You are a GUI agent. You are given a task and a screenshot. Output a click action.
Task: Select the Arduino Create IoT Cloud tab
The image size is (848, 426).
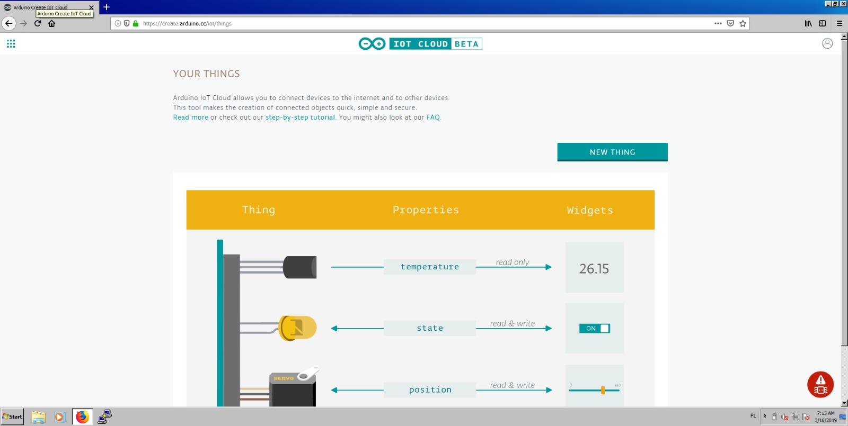point(49,7)
